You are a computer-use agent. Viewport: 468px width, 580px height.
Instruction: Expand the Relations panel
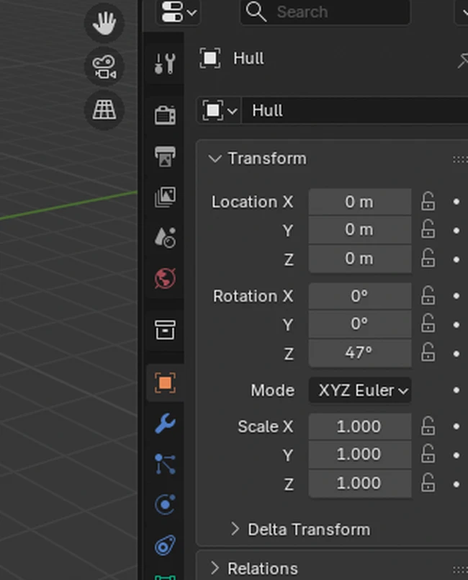click(215, 568)
